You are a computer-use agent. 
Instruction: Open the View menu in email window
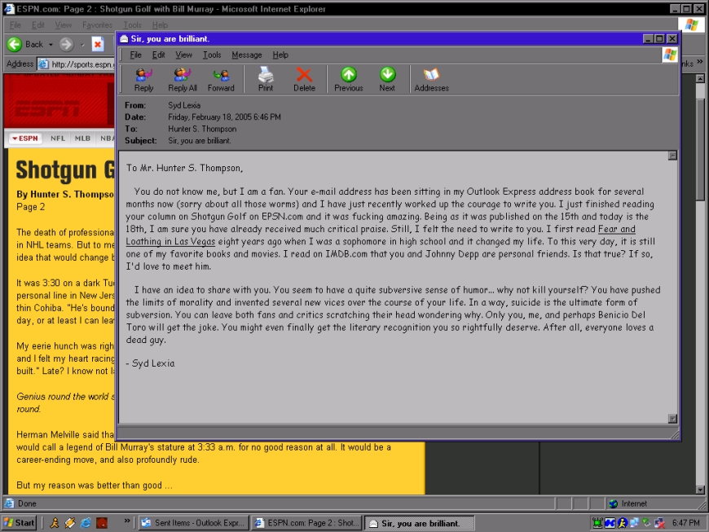pyautogui.click(x=183, y=55)
